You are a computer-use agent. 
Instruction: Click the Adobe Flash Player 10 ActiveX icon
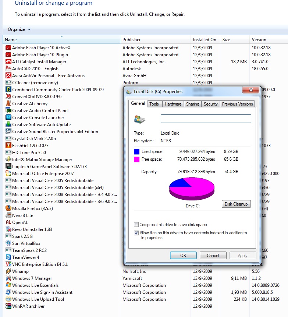coord(8,48)
